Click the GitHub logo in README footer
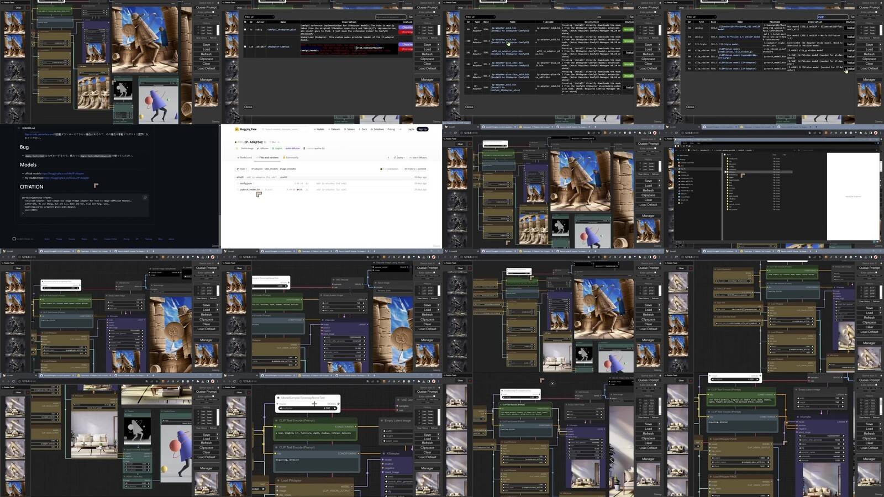The width and height of the screenshot is (884, 497). tap(14, 239)
